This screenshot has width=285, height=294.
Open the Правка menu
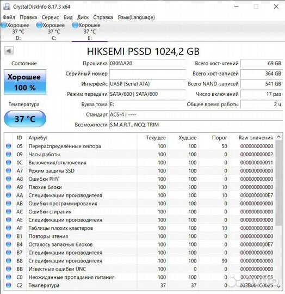28,17
